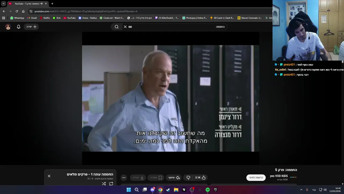Click the download (הורדה) button

[x=138, y=178]
